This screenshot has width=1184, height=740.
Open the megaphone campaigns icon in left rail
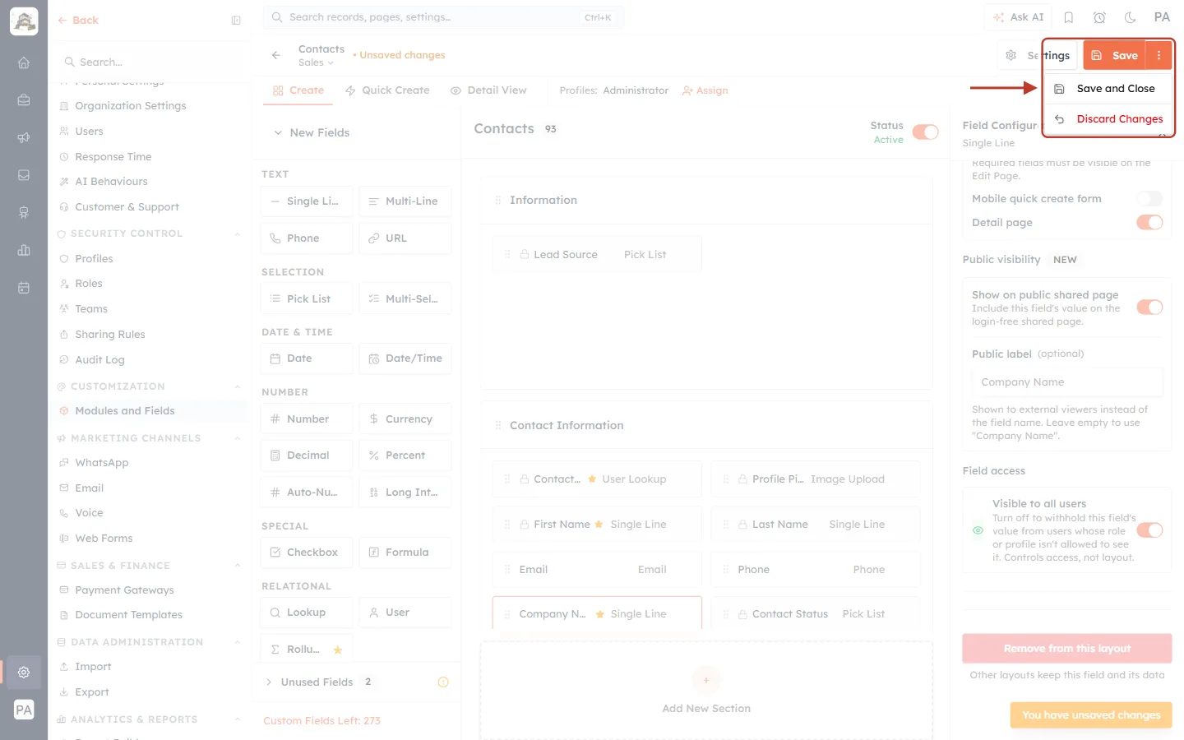(24, 137)
